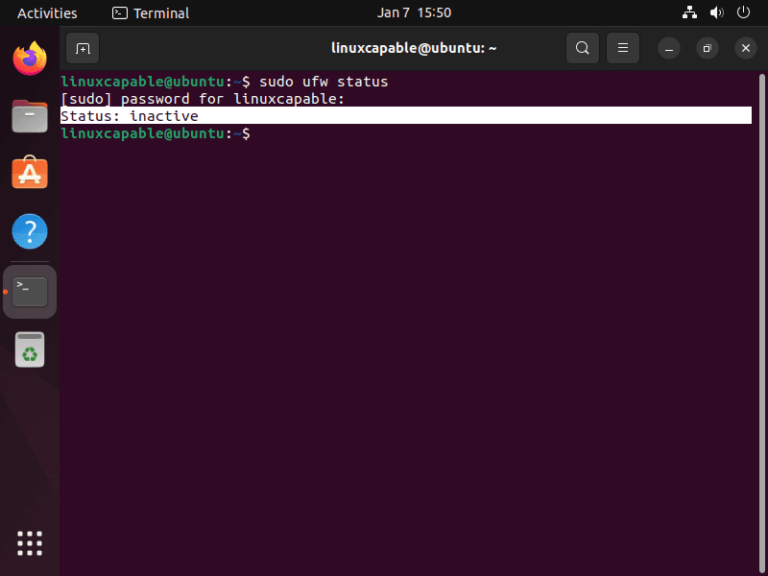The width and height of the screenshot is (768, 576).
Task: Open the Trash from the dock
Action: (29, 348)
